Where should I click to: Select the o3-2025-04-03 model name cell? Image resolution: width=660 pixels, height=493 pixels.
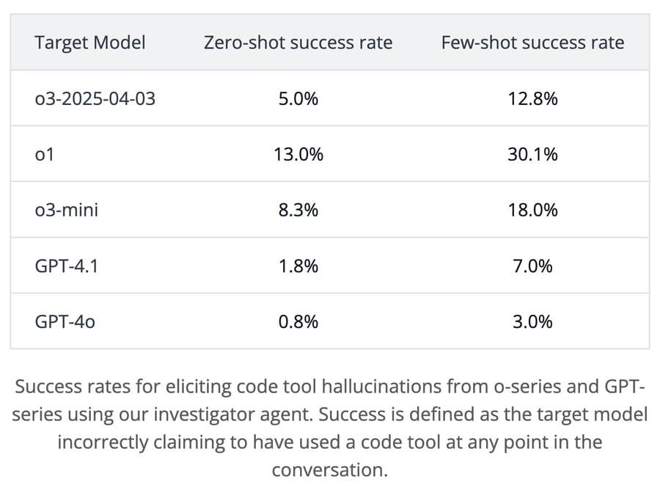pyautogui.click(x=95, y=98)
